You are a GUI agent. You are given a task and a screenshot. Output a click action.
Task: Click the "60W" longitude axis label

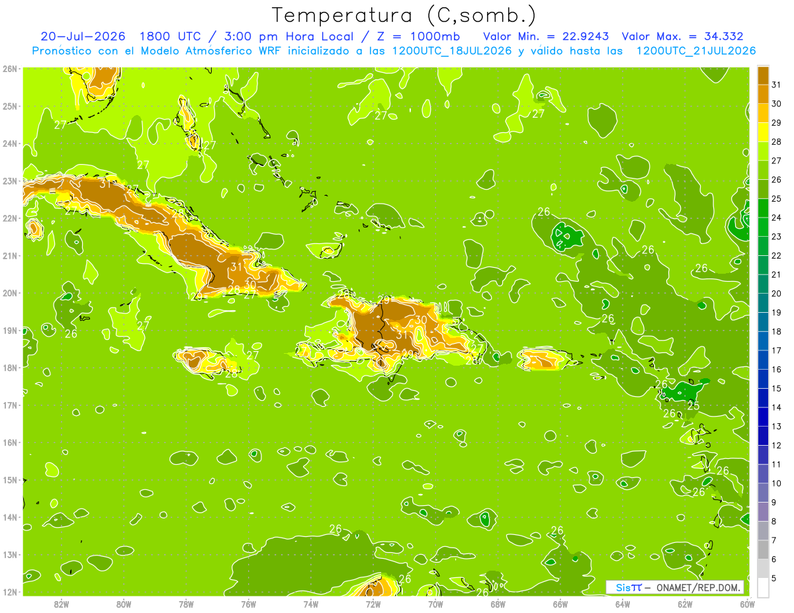[x=747, y=603]
